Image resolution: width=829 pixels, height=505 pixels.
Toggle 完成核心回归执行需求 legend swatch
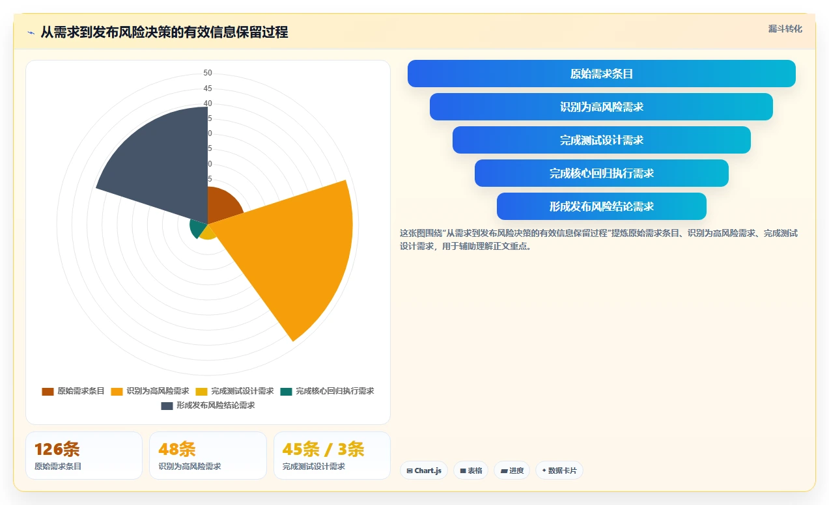tap(287, 392)
